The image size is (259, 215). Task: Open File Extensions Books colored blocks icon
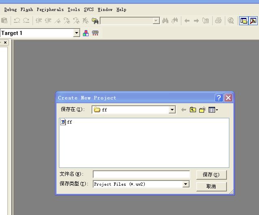pos(86,33)
